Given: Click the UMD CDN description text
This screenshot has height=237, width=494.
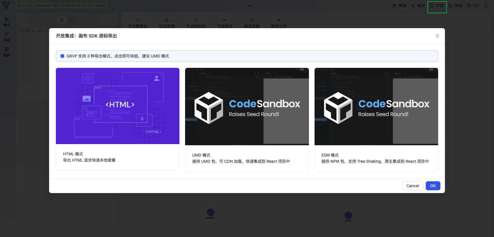Looking at the screenshot, I should 241,161.
